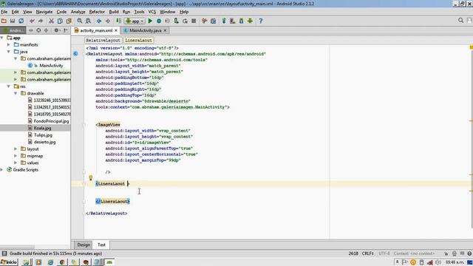Screen dimensions: 473x266
Task: Select MainActivity in project tree
Action: click(51, 66)
